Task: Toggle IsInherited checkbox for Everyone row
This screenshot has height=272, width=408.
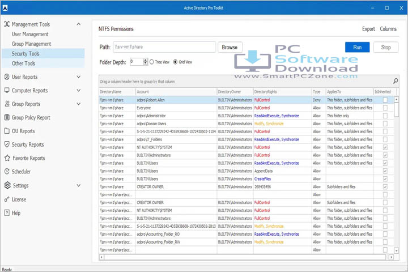Action: (x=385, y=108)
